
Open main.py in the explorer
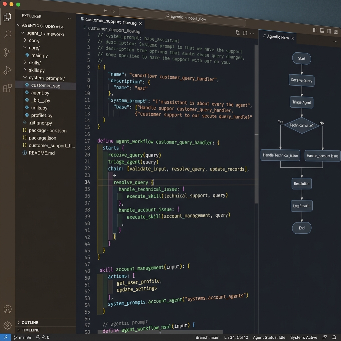pyautogui.click(x=39, y=56)
